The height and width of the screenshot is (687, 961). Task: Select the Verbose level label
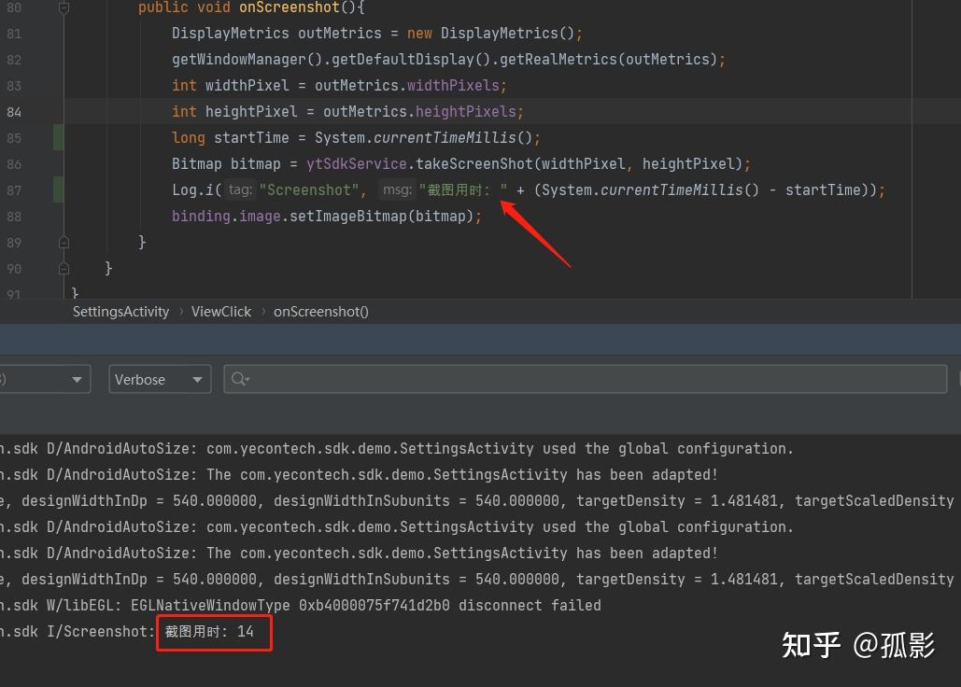click(x=139, y=380)
